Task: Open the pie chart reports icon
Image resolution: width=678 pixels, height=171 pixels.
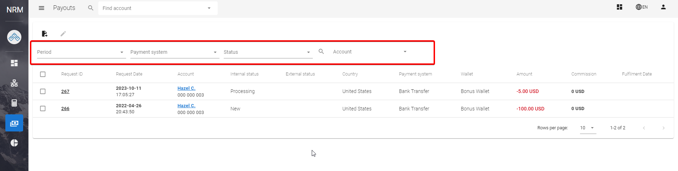Action: tap(14, 143)
